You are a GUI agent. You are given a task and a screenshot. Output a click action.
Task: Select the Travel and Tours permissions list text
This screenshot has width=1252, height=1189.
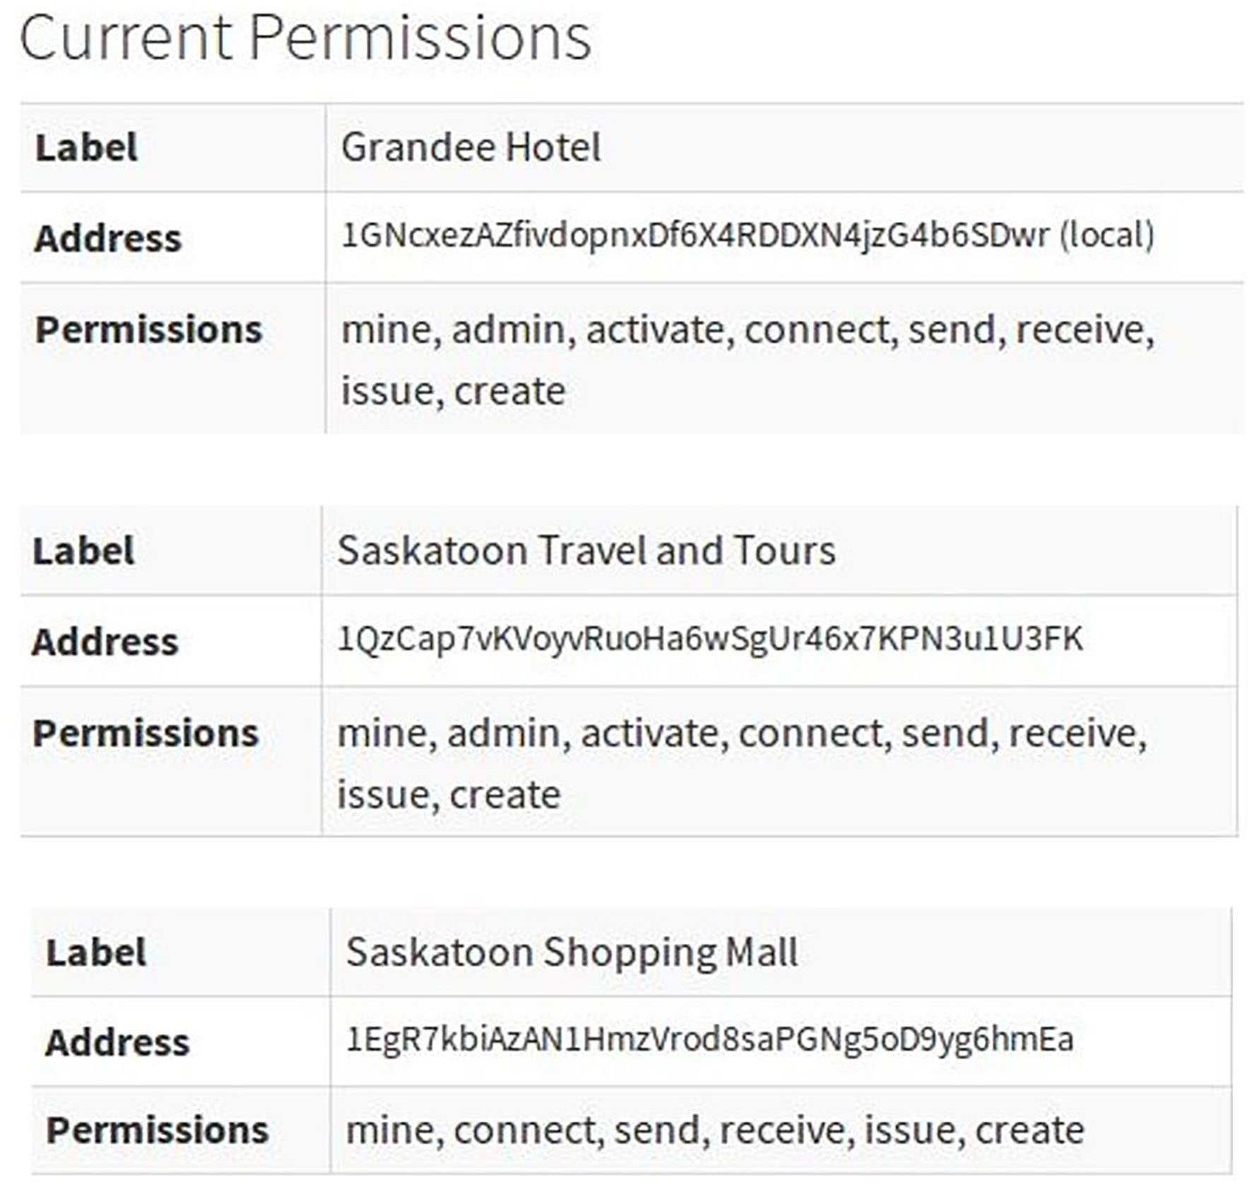click(x=742, y=763)
